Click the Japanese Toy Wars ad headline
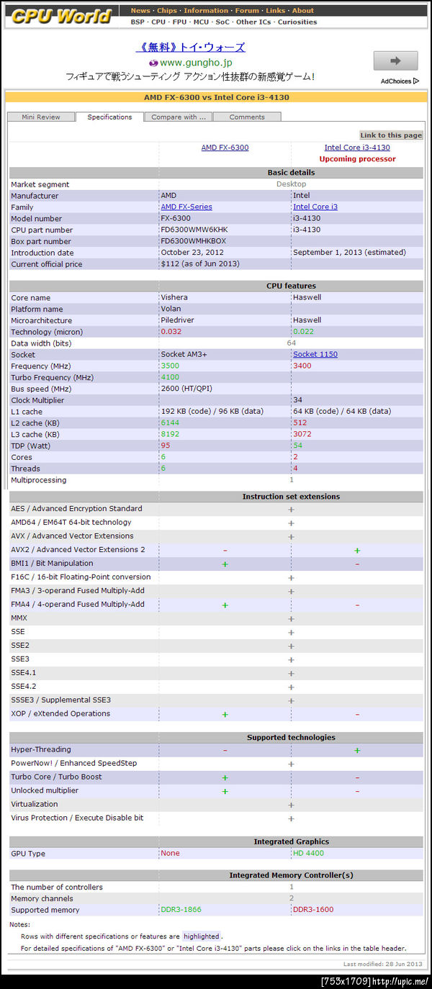Image resolution: width=432 pixels, height=989 pixels. pos(190,48)
